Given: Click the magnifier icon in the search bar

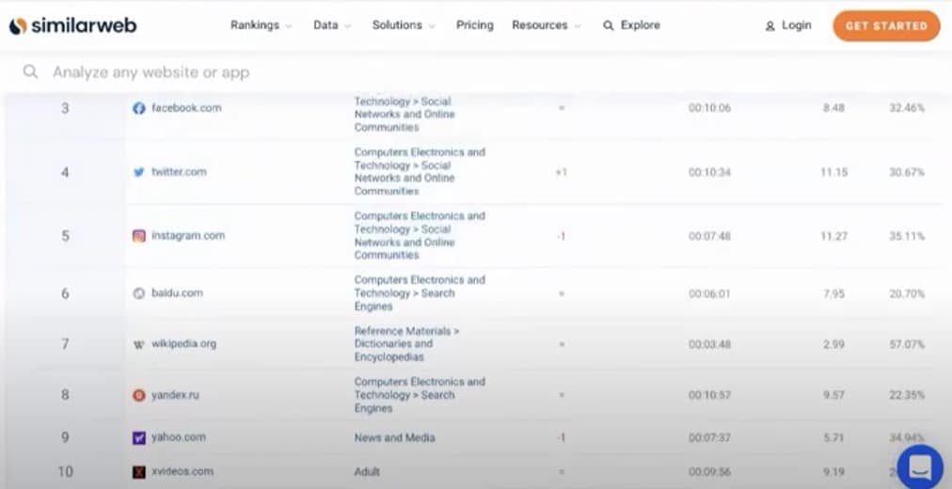Looking at the screenshot, I should coord(30,72).
